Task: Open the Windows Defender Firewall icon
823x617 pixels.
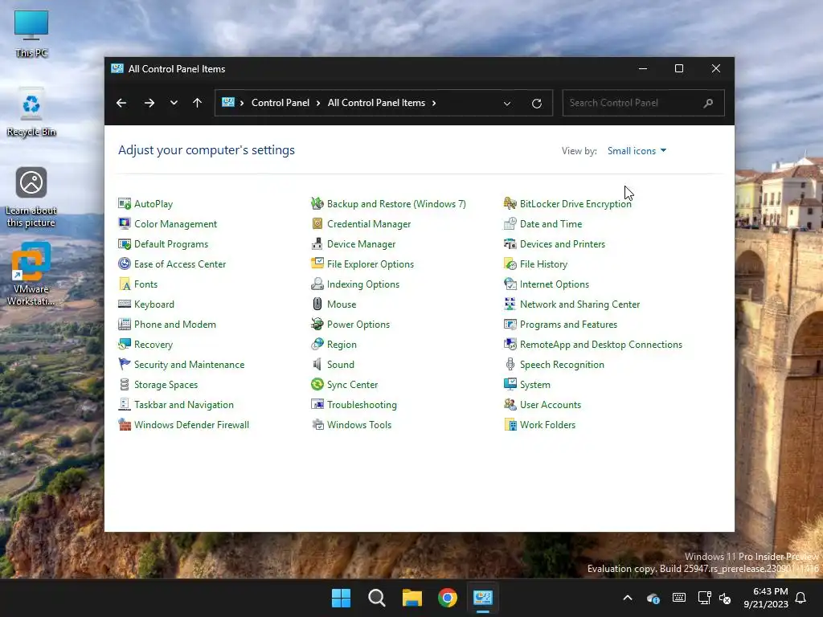Action: 125,424
